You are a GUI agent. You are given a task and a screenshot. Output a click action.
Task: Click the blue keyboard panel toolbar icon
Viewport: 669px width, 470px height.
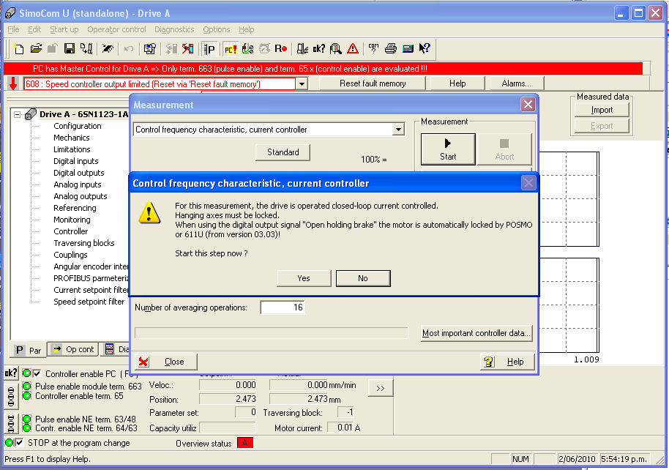click(x=408, y=48)
